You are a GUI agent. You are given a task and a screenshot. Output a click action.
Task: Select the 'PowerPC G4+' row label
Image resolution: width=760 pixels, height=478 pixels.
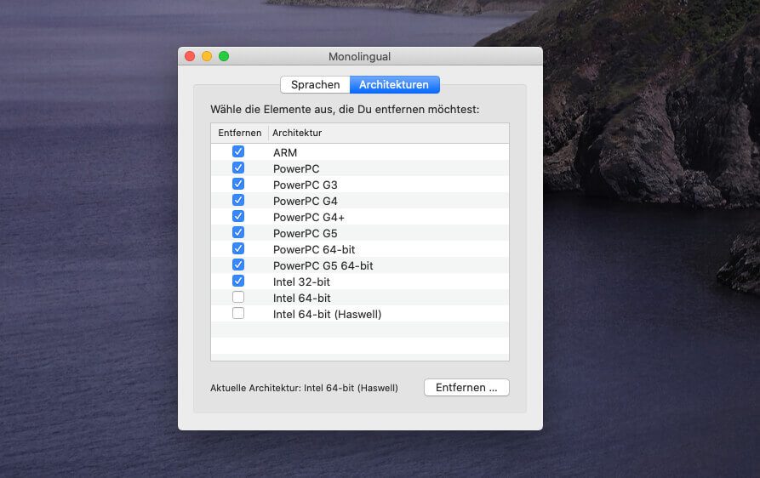pyautogui.click(x=309, y=218)
